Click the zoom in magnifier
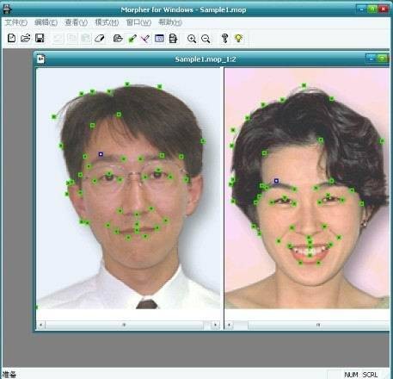This screenshot has width=393, height=379. (x=192, y=39)
